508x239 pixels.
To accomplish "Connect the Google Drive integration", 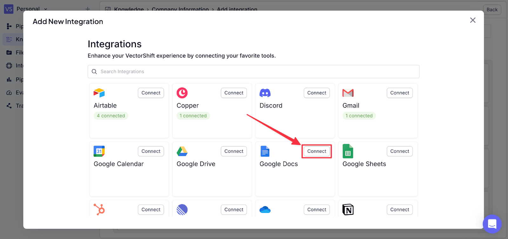I will pyautogui.click(x=234, y=151).
